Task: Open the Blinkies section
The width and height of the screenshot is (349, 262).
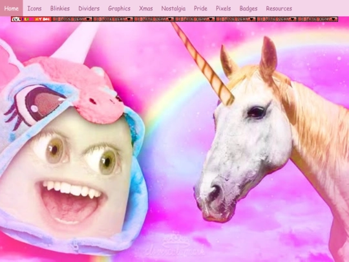Action: click(x=60, y=8)
